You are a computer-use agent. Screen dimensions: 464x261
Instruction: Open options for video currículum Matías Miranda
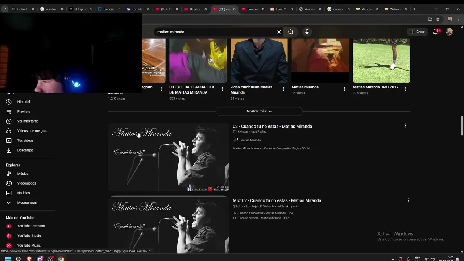point(283,89)
